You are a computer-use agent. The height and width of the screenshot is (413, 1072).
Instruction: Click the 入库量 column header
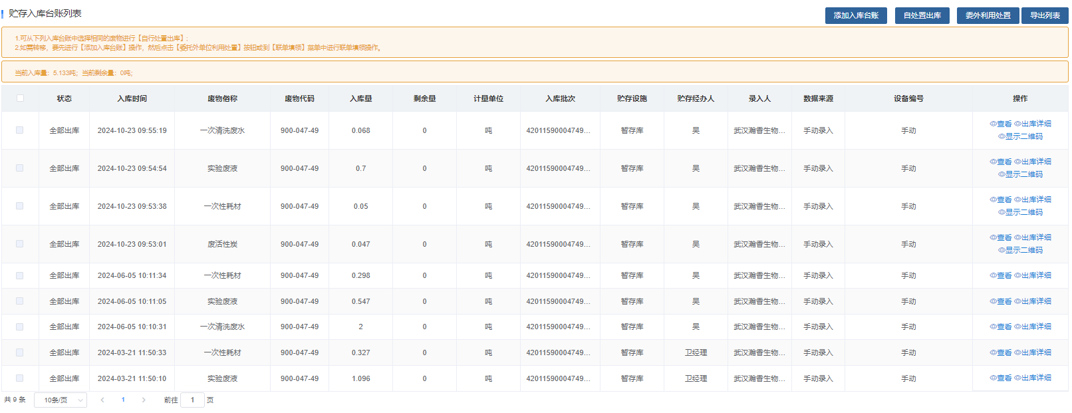[x=360, y=98]
